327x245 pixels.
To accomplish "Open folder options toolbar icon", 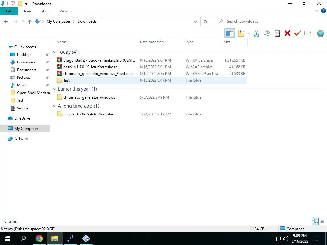I will tap(241, 33).
